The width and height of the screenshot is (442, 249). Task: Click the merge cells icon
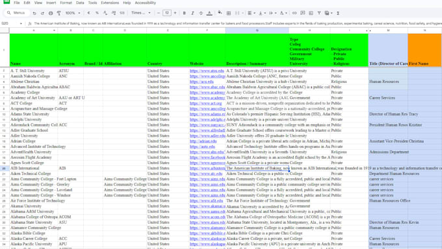(237, 13)
